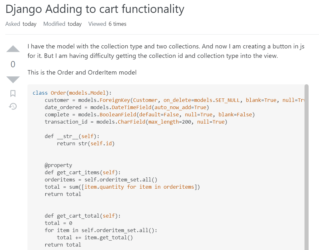
Task: Open the post activity history icon
Action: tap(13, 106)
